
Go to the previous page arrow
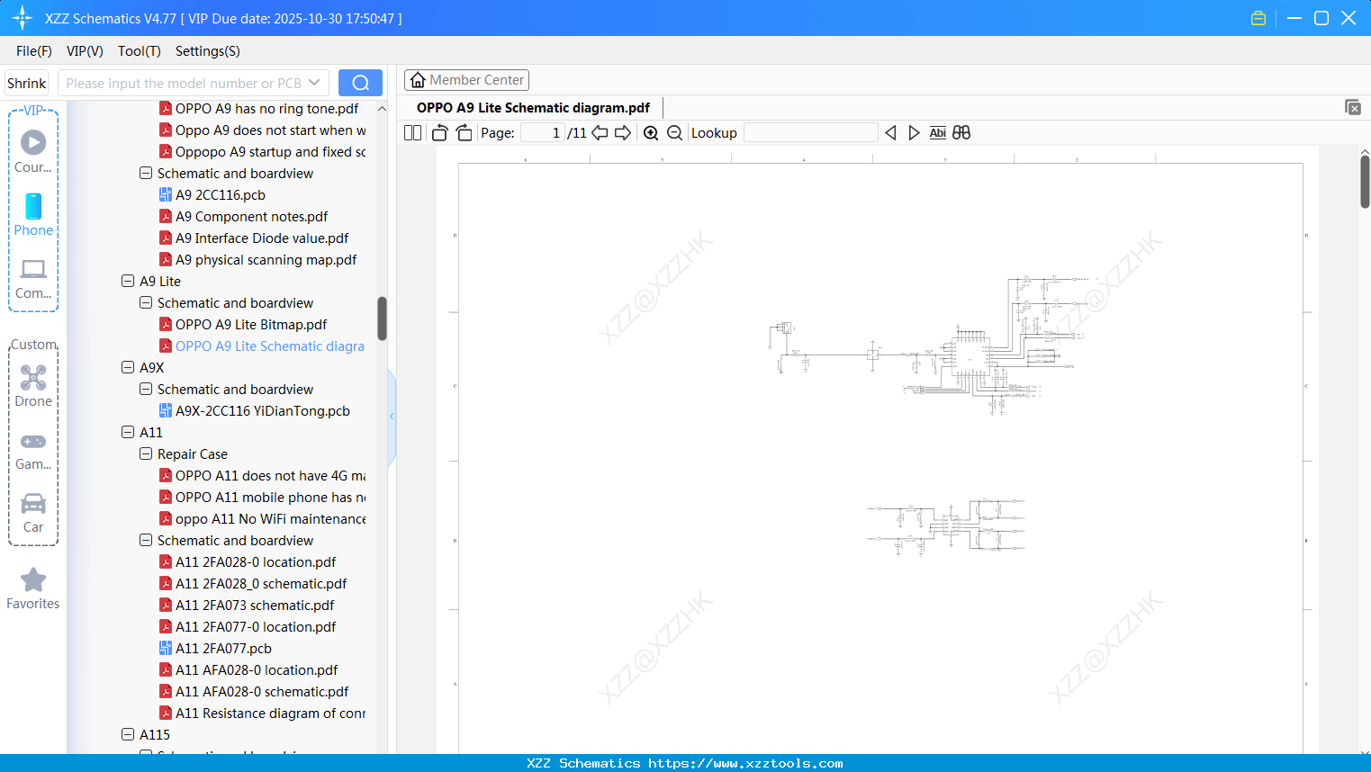point(600,133)
